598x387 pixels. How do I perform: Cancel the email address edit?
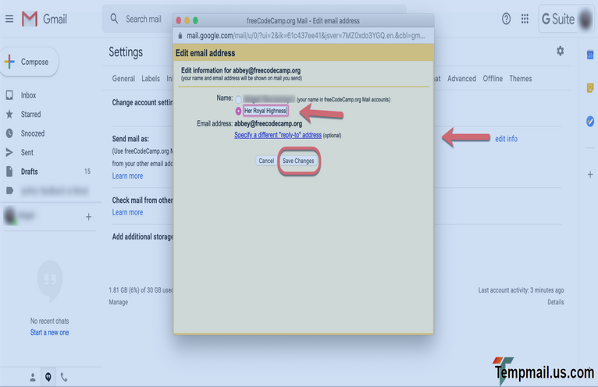(x=266, y=161)
